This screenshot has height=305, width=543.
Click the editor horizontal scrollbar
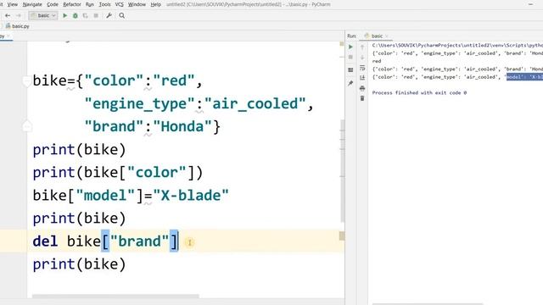pyautogui.click(x=115, y=296)
